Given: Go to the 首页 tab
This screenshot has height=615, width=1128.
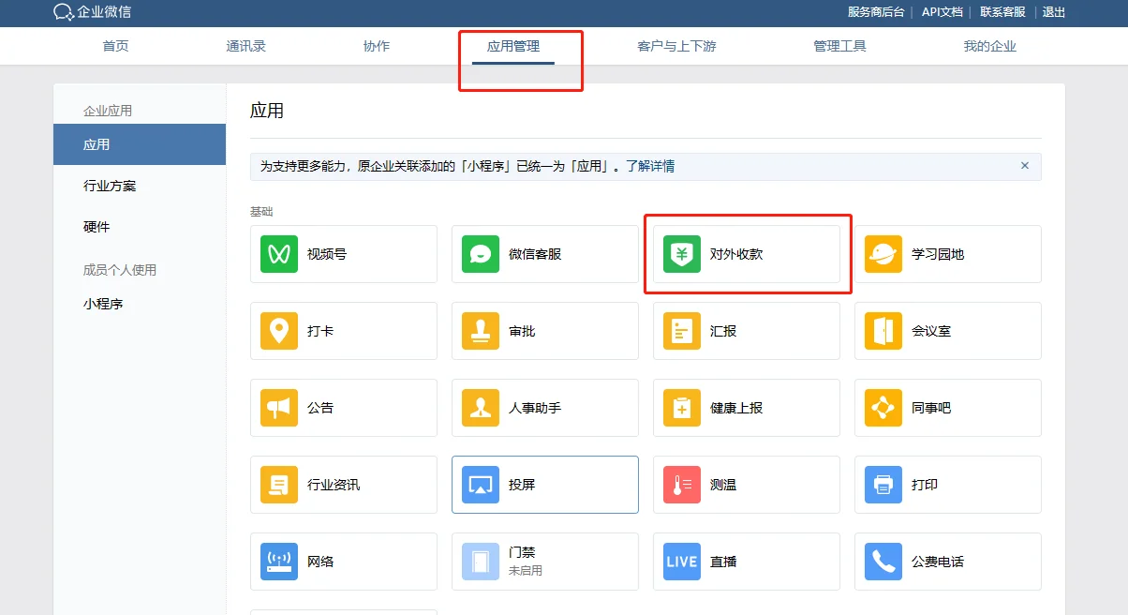Looking at the screenshot, I should pyautogui.click(x=115, y=46).
